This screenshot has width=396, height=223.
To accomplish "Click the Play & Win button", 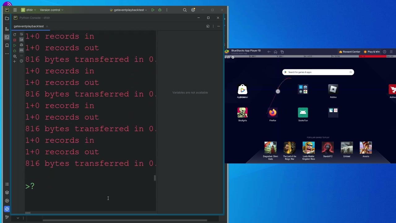I will [372, 52].
